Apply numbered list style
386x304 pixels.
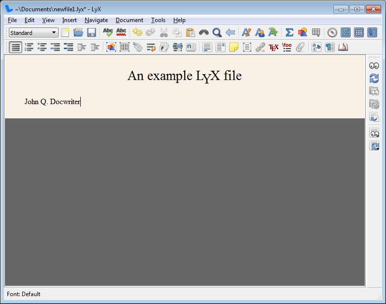pos(29,47)
